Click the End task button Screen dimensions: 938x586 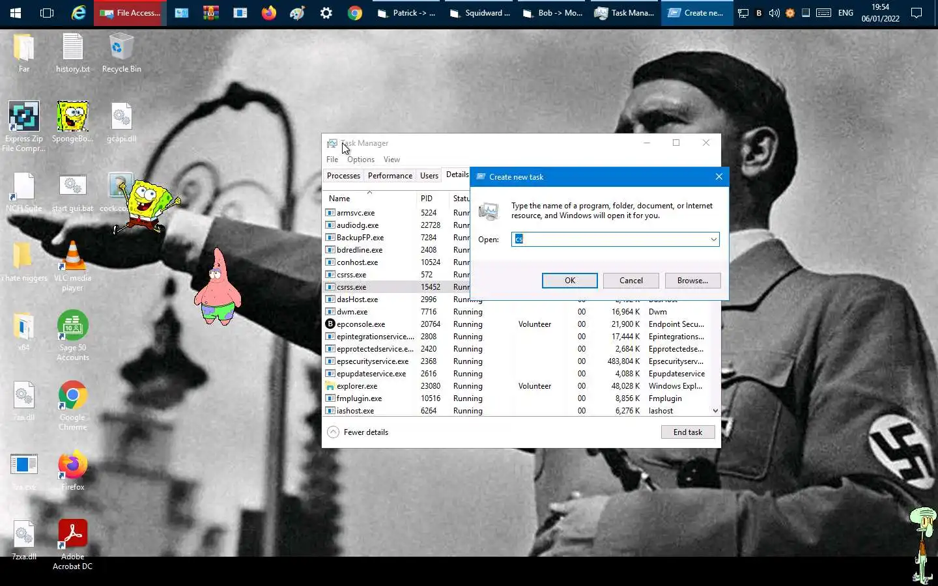tap(688, 432)
